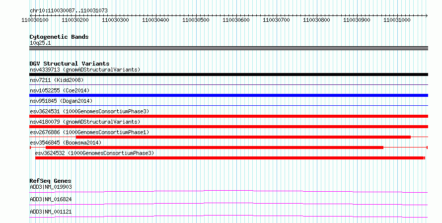This screenshot has width=442, height=223.
Task: Open the esv3546845 (Boomsma2014) label
Action: click(66, 143)
